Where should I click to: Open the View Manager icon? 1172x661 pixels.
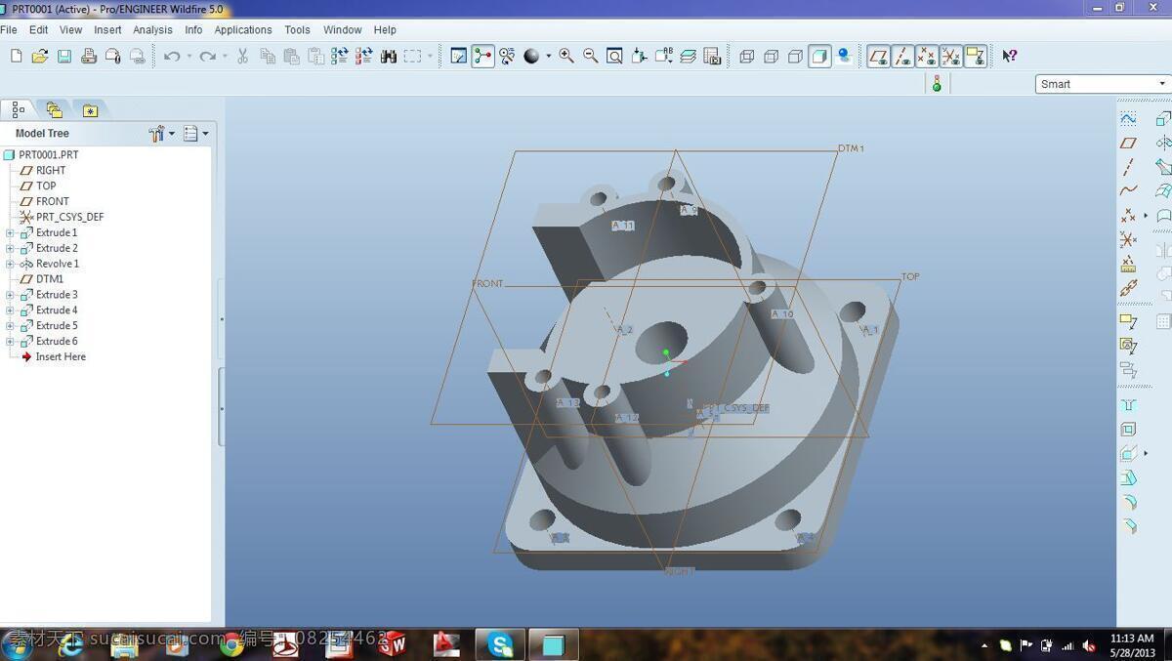(712, 57)
